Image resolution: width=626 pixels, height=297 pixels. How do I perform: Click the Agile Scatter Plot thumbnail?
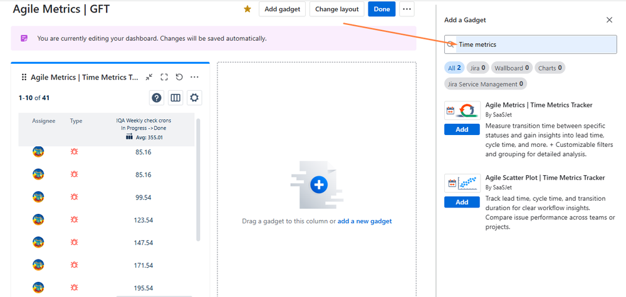(x=462, y=183)
